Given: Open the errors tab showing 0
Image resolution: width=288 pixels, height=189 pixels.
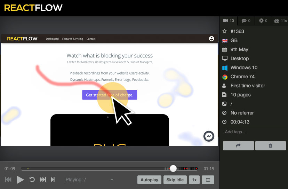Looking at the screenshot, I should (263, 21).
